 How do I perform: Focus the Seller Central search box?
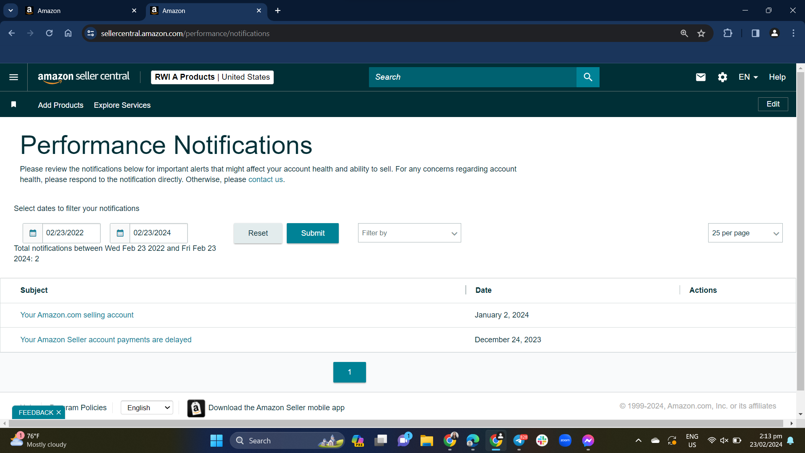tap(473, 77)
